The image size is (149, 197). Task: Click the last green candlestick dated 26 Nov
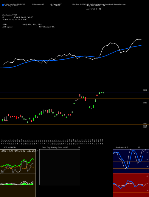point(103,93)
